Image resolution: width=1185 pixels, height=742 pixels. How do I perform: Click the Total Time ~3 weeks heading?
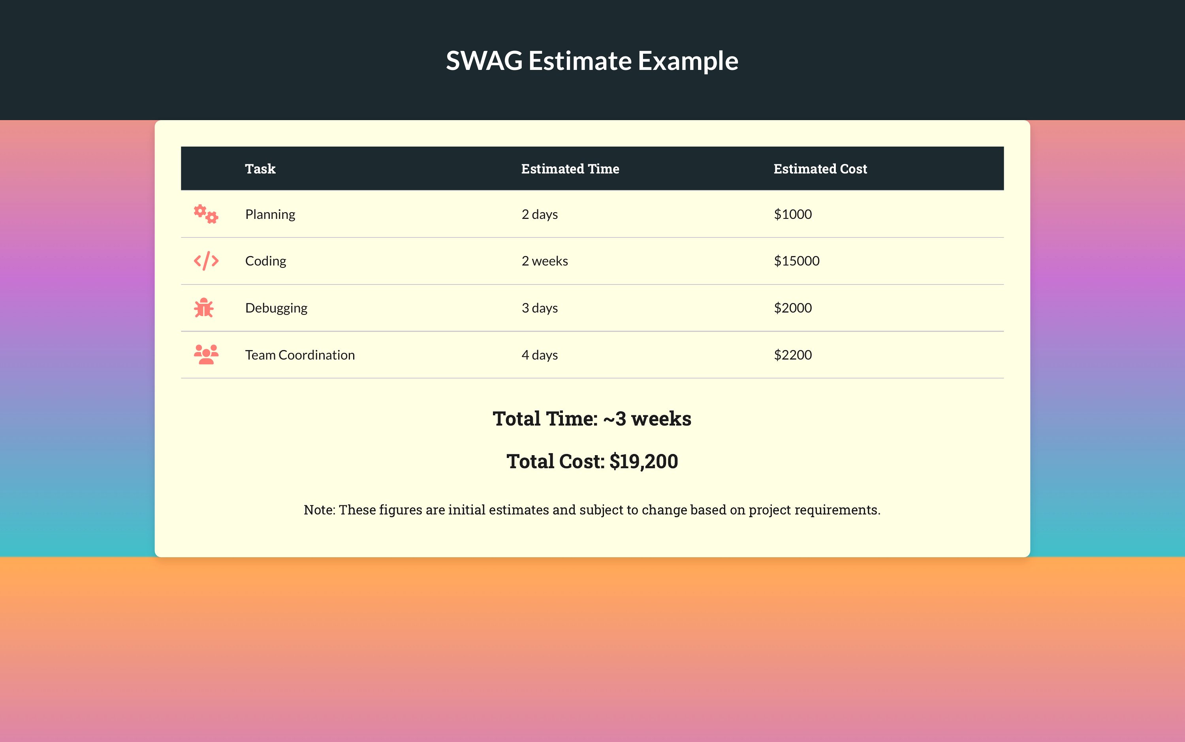[592, 418]
